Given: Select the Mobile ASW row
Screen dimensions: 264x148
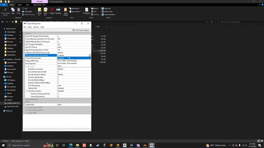Looking at the screenshot, I should 58,88.
